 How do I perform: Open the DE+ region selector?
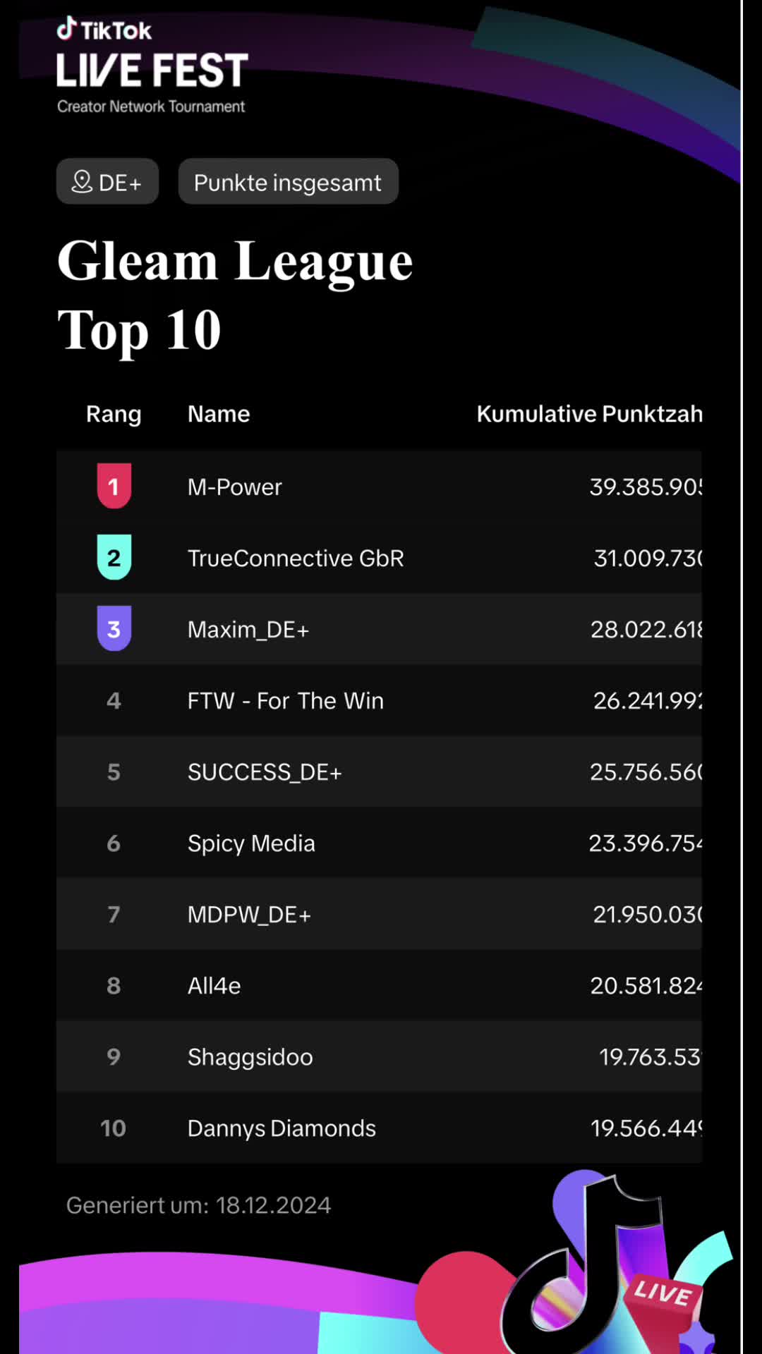[x=107, y=182]
